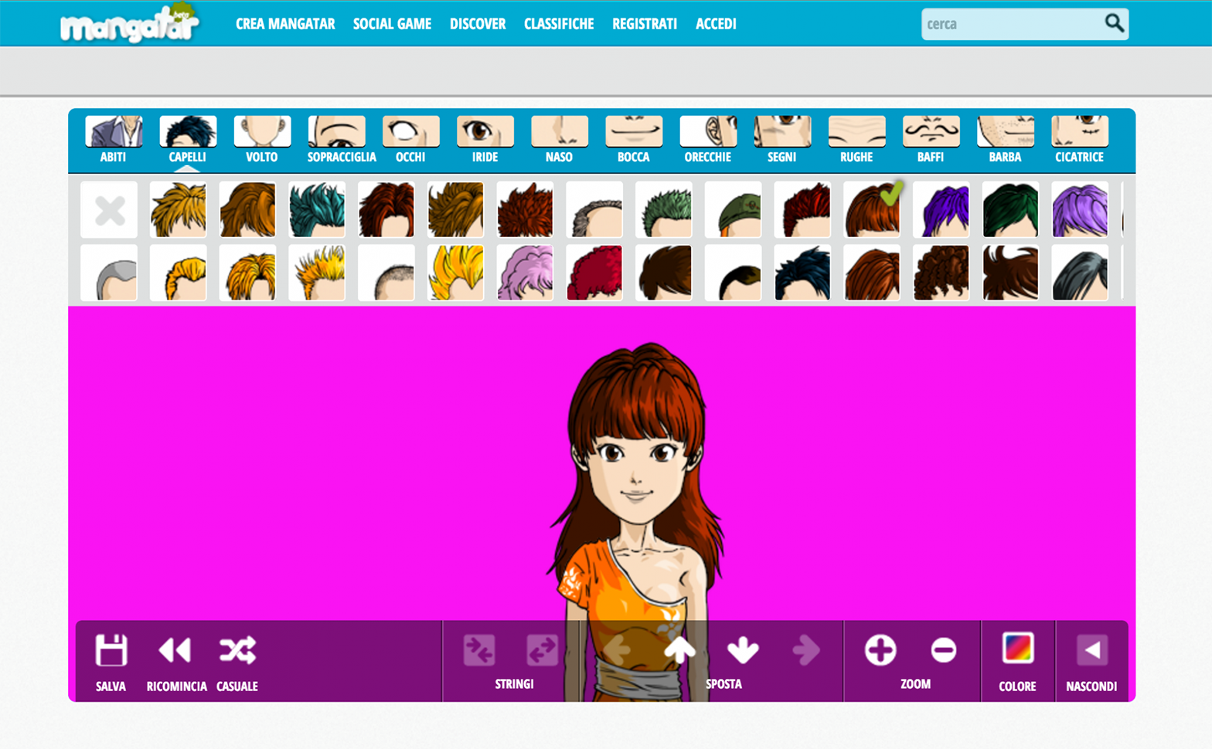Click the Registrati link
Image resolution: width=1212 pixels, height=749 pixels.
(645, 24)
